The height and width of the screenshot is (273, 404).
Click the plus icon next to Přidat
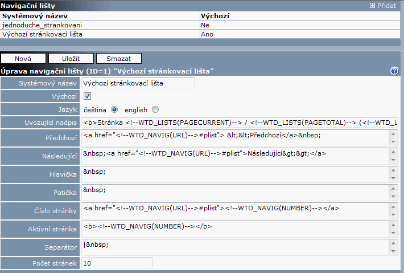pos(372,5)
